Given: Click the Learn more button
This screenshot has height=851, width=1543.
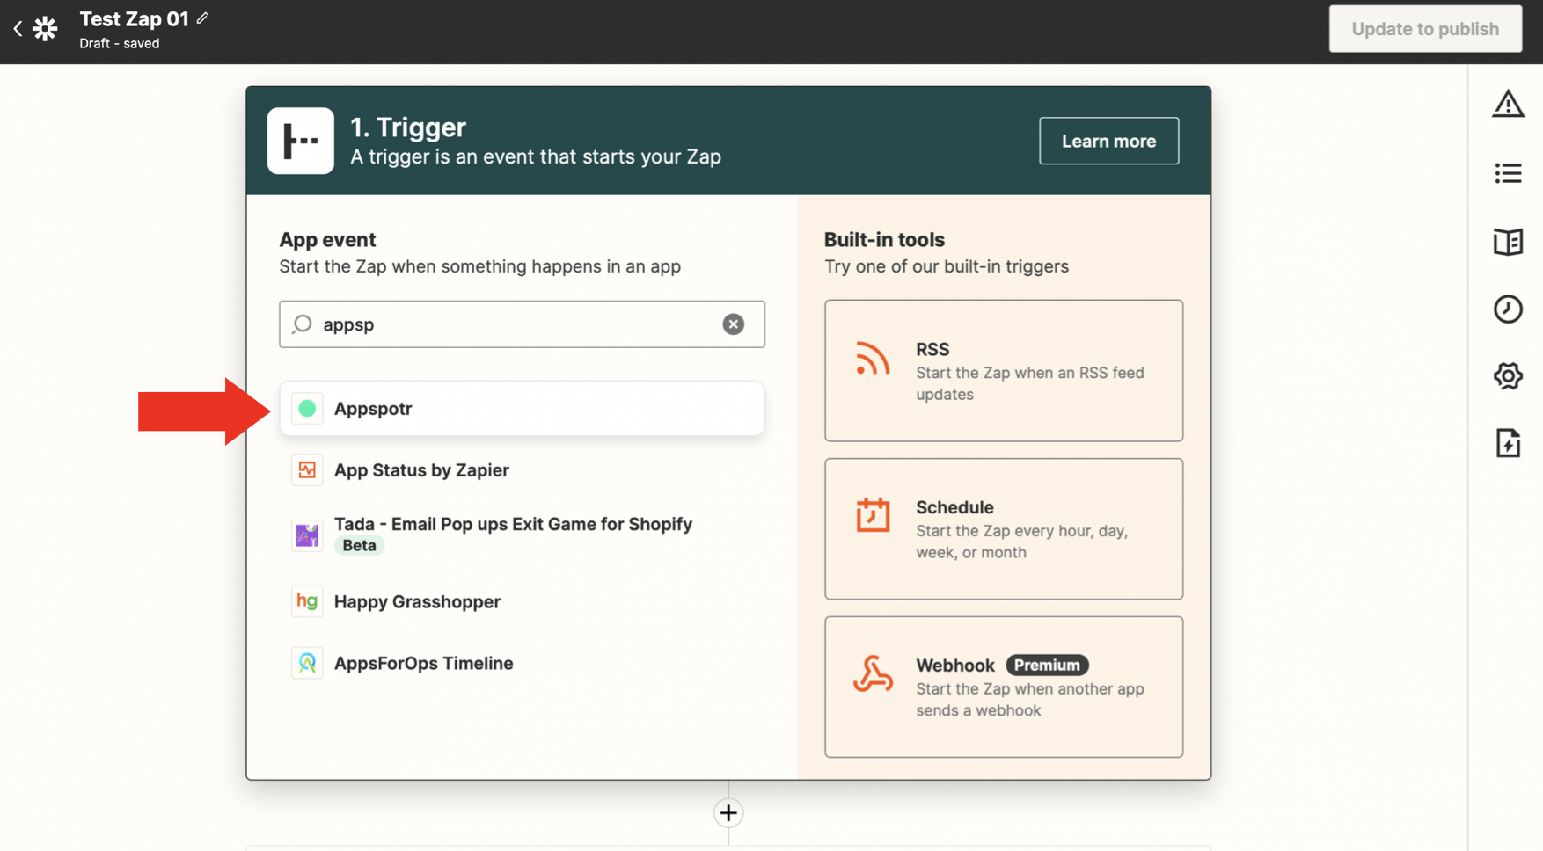Looking at the screenshot, I should click(x=1108, y=141).
